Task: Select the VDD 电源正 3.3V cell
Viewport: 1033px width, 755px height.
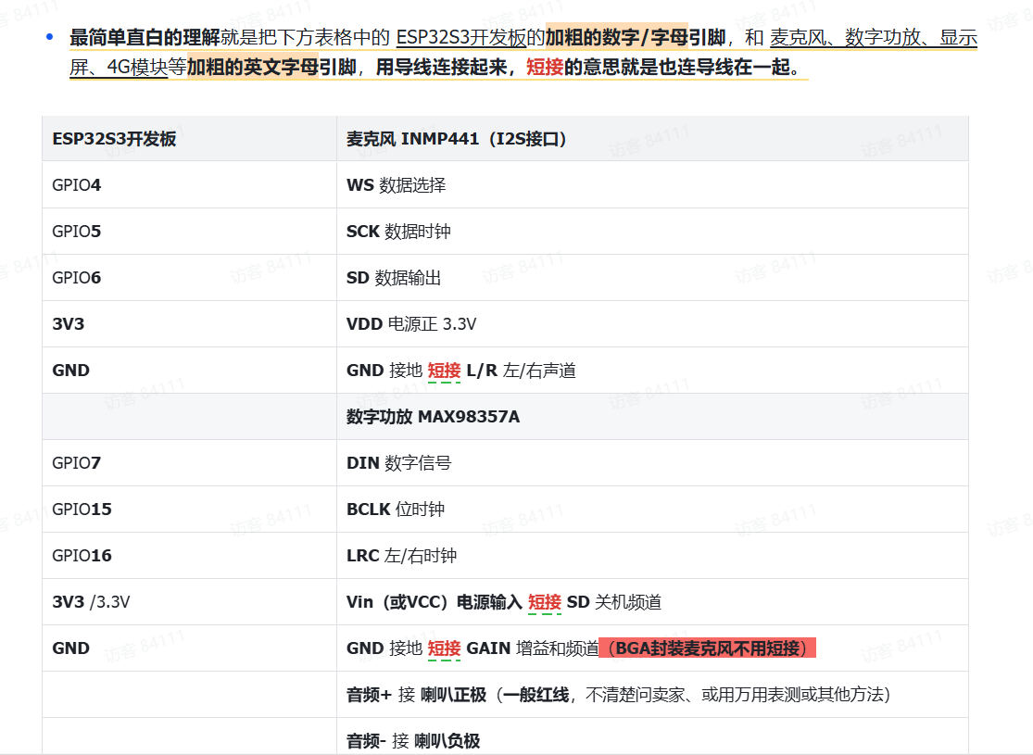Action: [x=652, y=324]
